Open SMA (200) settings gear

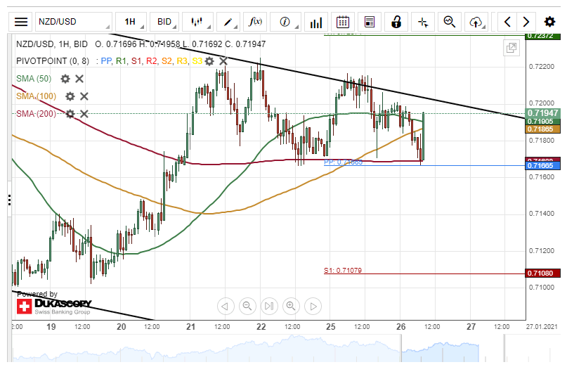(x=70, y=114)
